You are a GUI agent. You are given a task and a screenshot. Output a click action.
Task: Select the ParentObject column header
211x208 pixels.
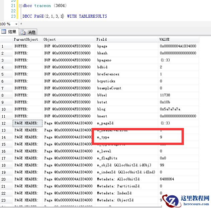point(27,39)
